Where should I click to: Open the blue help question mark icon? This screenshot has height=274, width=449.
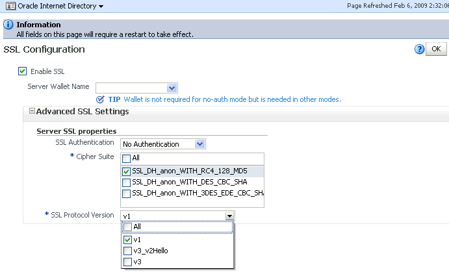click(419, 49)
